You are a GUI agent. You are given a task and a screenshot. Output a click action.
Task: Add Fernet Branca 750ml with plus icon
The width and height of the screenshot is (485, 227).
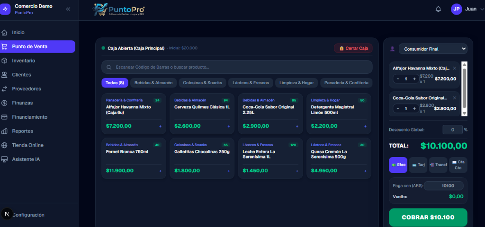click(x=160, y=171)
